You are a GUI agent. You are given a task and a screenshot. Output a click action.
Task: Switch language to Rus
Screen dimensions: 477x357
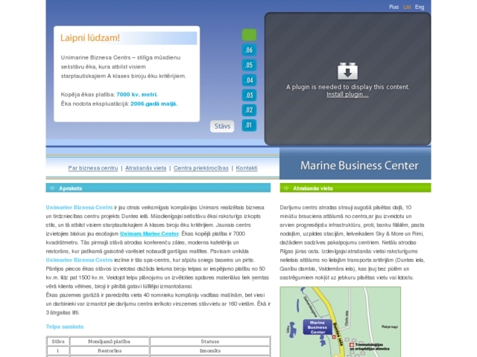394,7
